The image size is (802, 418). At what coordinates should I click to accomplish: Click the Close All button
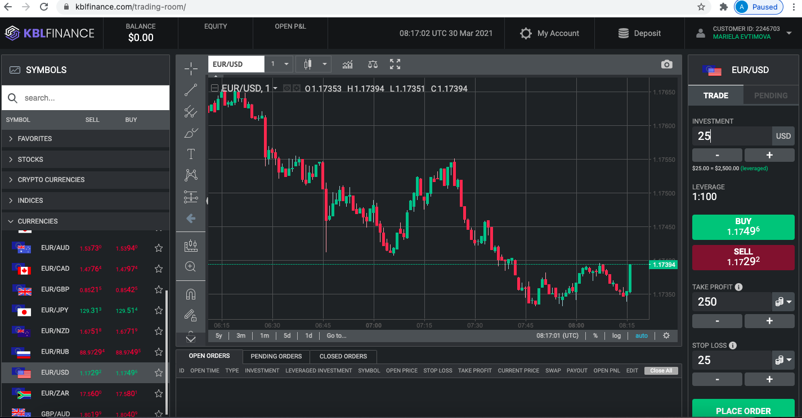(661, 371)
